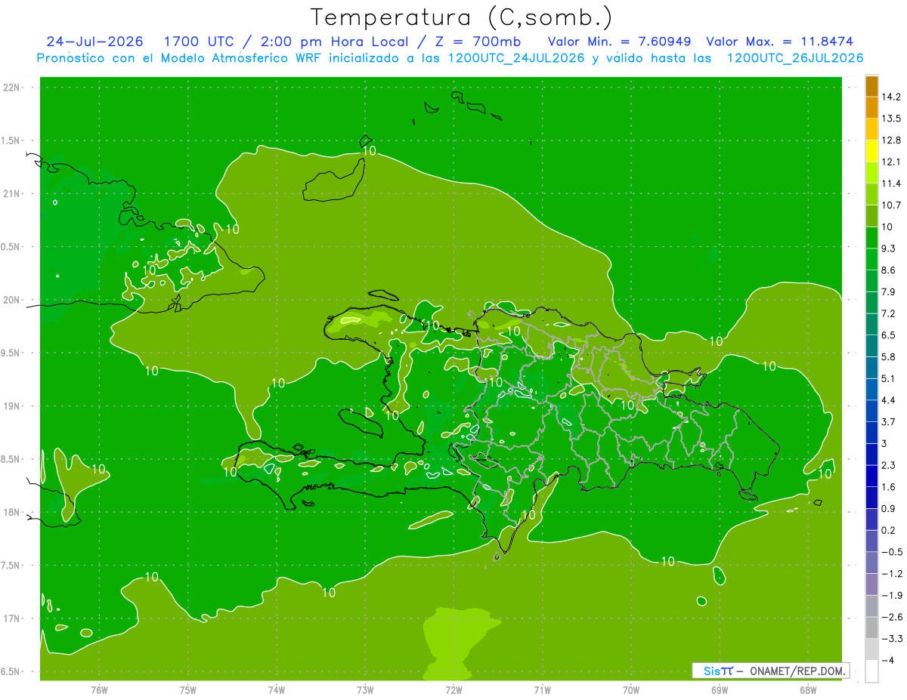The width and height of the screenshot is (907, 700).
Task: Click the "1.6" color scale value
Action: [x=888, y=487]
